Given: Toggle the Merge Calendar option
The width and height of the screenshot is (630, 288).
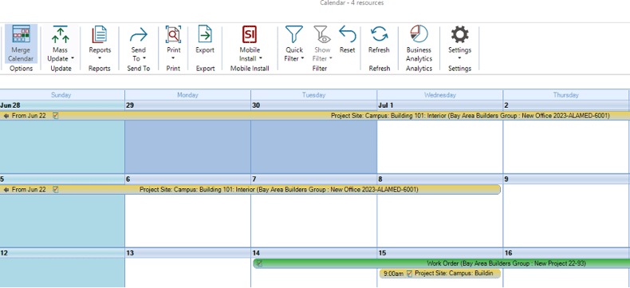Looking at the screenshot, I should tap(22, 43).
